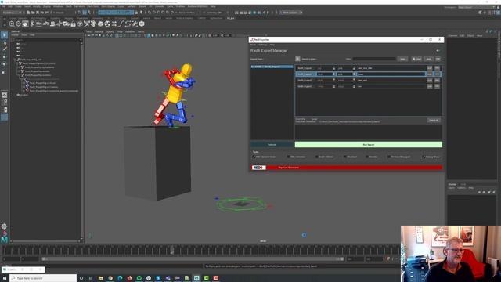Image resolution: width=501 pixels, height=282 pixels.
Task: Click the green Run Export button
Action: (x=369, y=145)
